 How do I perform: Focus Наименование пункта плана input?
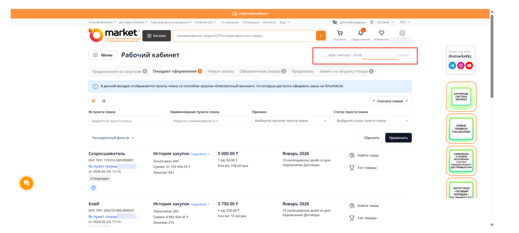click(209, 121)
